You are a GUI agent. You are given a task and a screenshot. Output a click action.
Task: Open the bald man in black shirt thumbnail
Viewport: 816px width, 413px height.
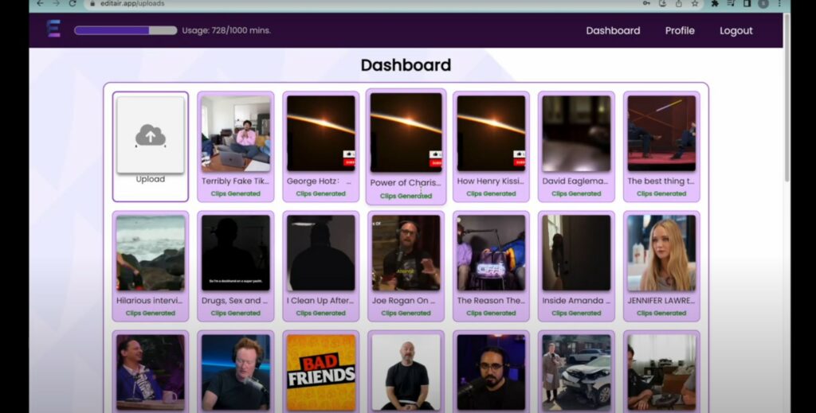pos(406,372)
